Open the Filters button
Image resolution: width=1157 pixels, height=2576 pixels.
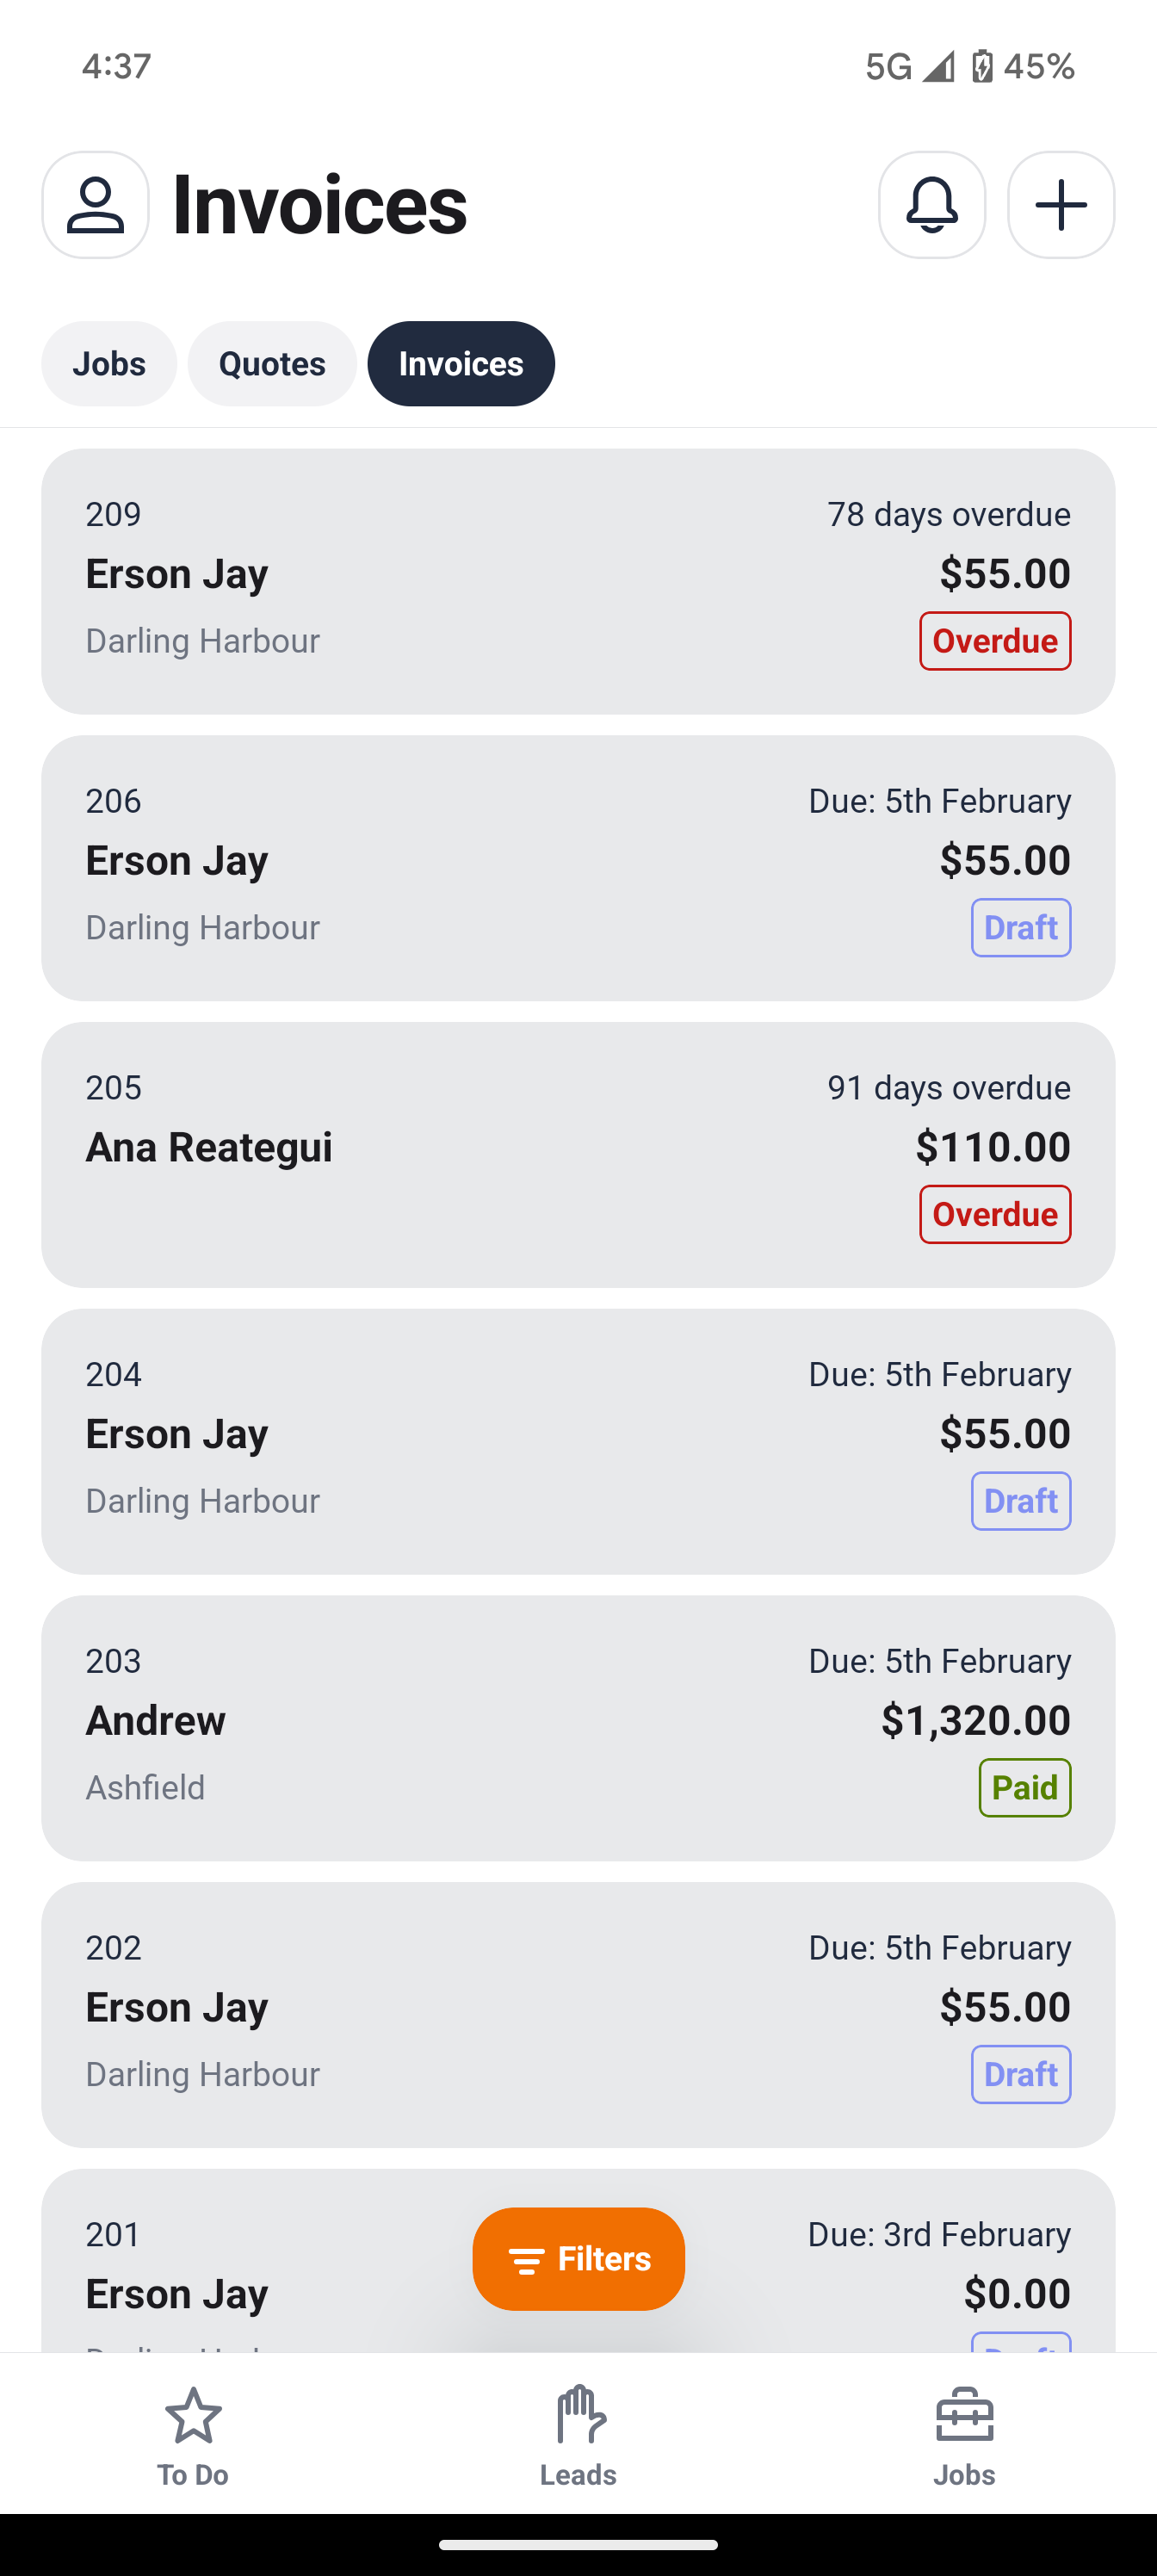click(578, 2259)
